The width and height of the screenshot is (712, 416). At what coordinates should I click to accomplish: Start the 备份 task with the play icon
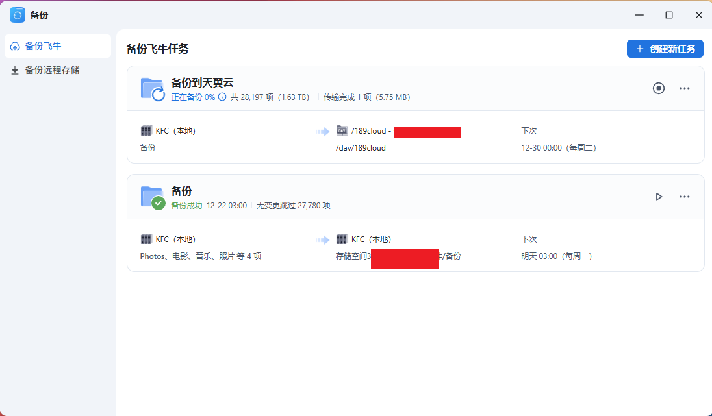pyautogui.click(x=659, y=197)
